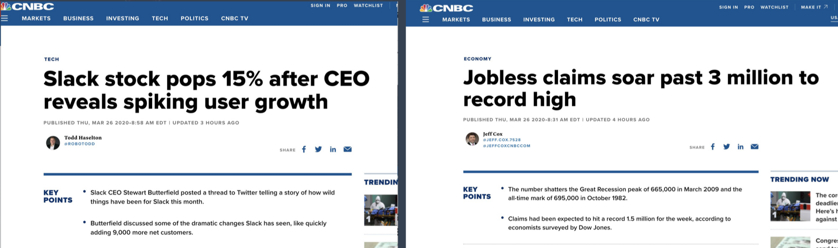838x248 pixels.
Task: Share the Slack article on Twitter
Action: (x=318, y=149)
